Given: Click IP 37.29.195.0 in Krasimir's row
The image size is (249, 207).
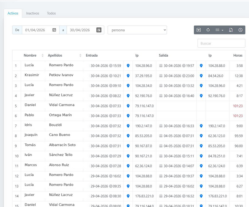Looking at the screenshot, I should click(144, 76).
